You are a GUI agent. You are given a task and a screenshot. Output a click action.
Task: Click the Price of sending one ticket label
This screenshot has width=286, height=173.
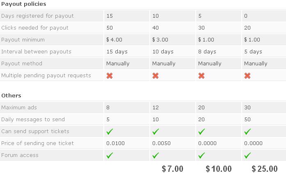37,143
